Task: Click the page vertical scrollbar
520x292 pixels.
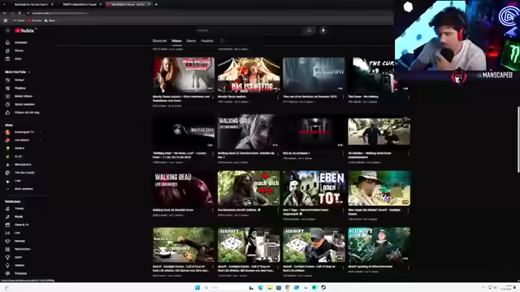Action: pyautogui.click(x=518, y=139)
